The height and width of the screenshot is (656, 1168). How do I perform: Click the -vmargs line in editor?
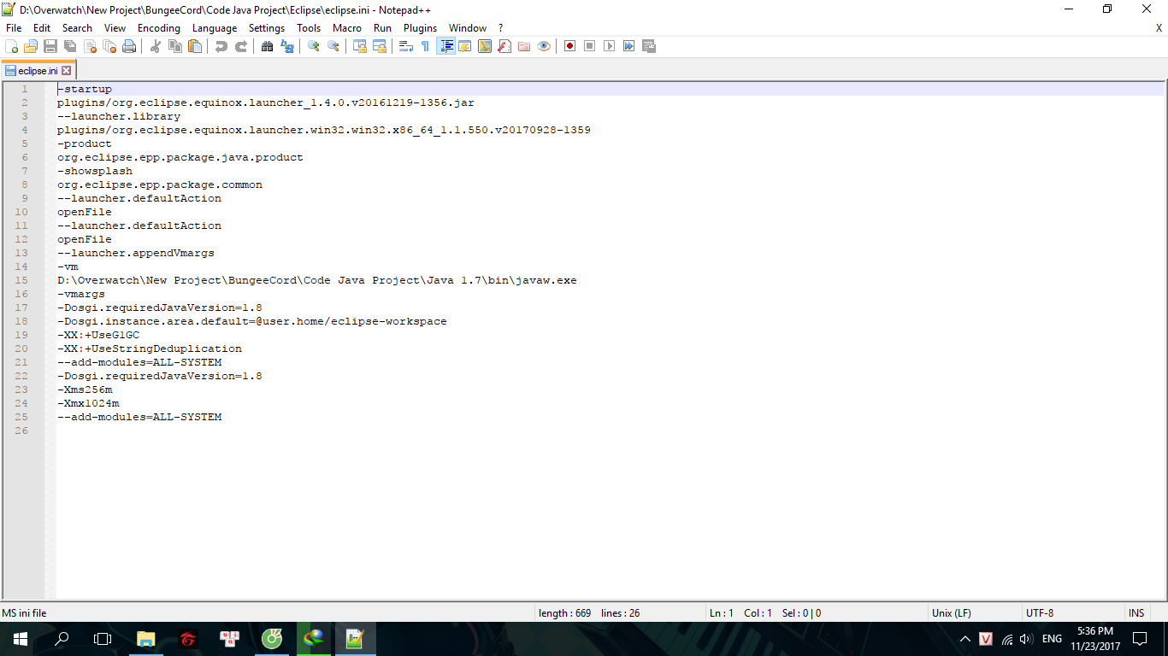pos(81,294)
